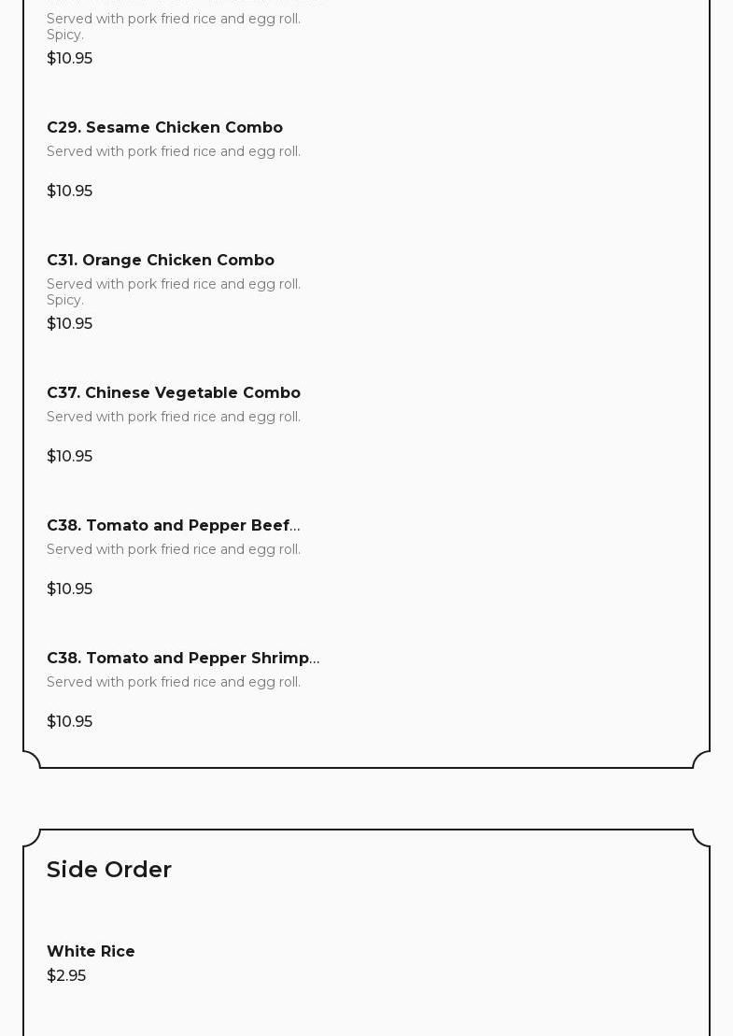This screenshot has height=1036, width=733.
Task: Select C38. Tomato and Pepper Shrimp item
Action: tap(182, 658)
